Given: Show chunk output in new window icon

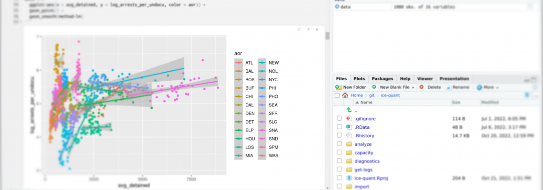Looking at the screenshot, I should point(300,30).
